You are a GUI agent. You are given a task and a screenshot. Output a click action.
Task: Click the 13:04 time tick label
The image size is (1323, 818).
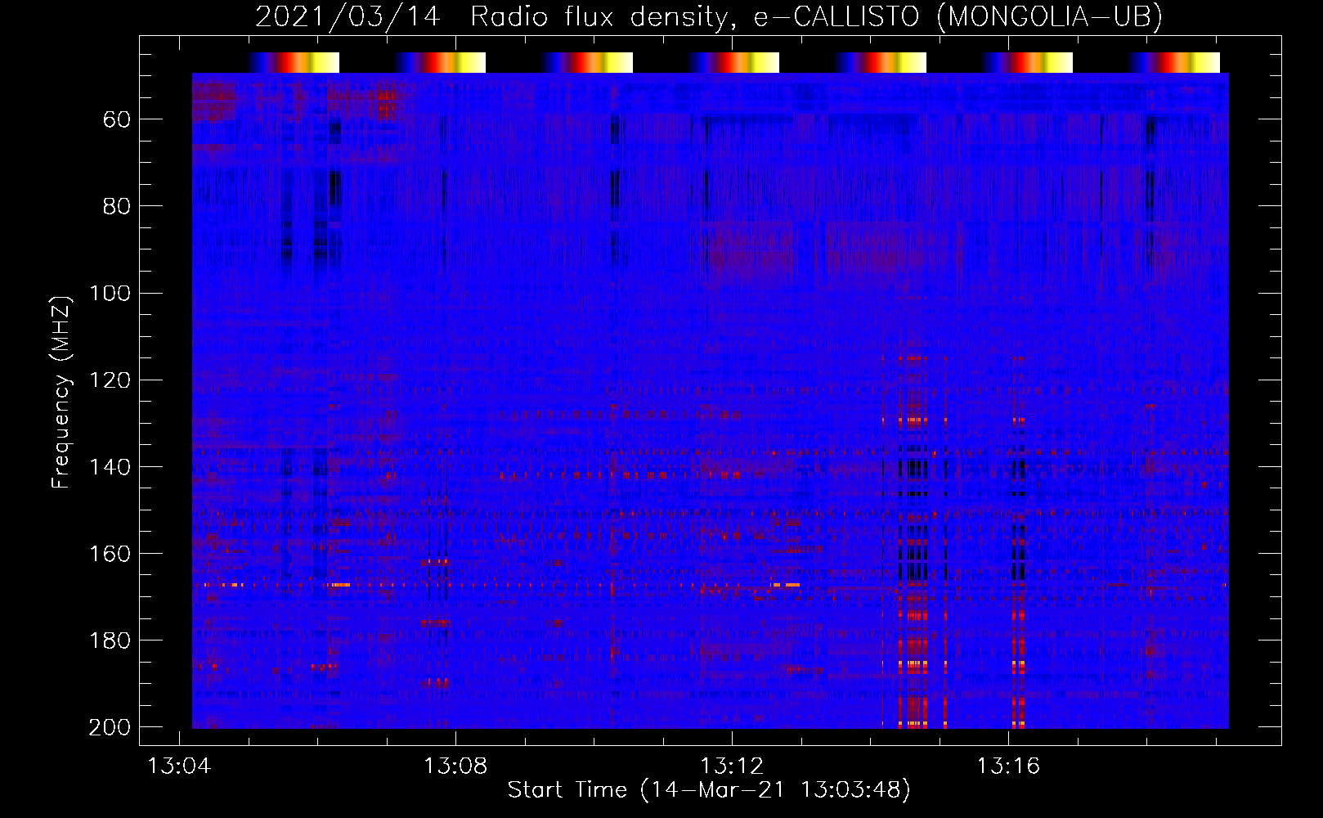[178, 766]
